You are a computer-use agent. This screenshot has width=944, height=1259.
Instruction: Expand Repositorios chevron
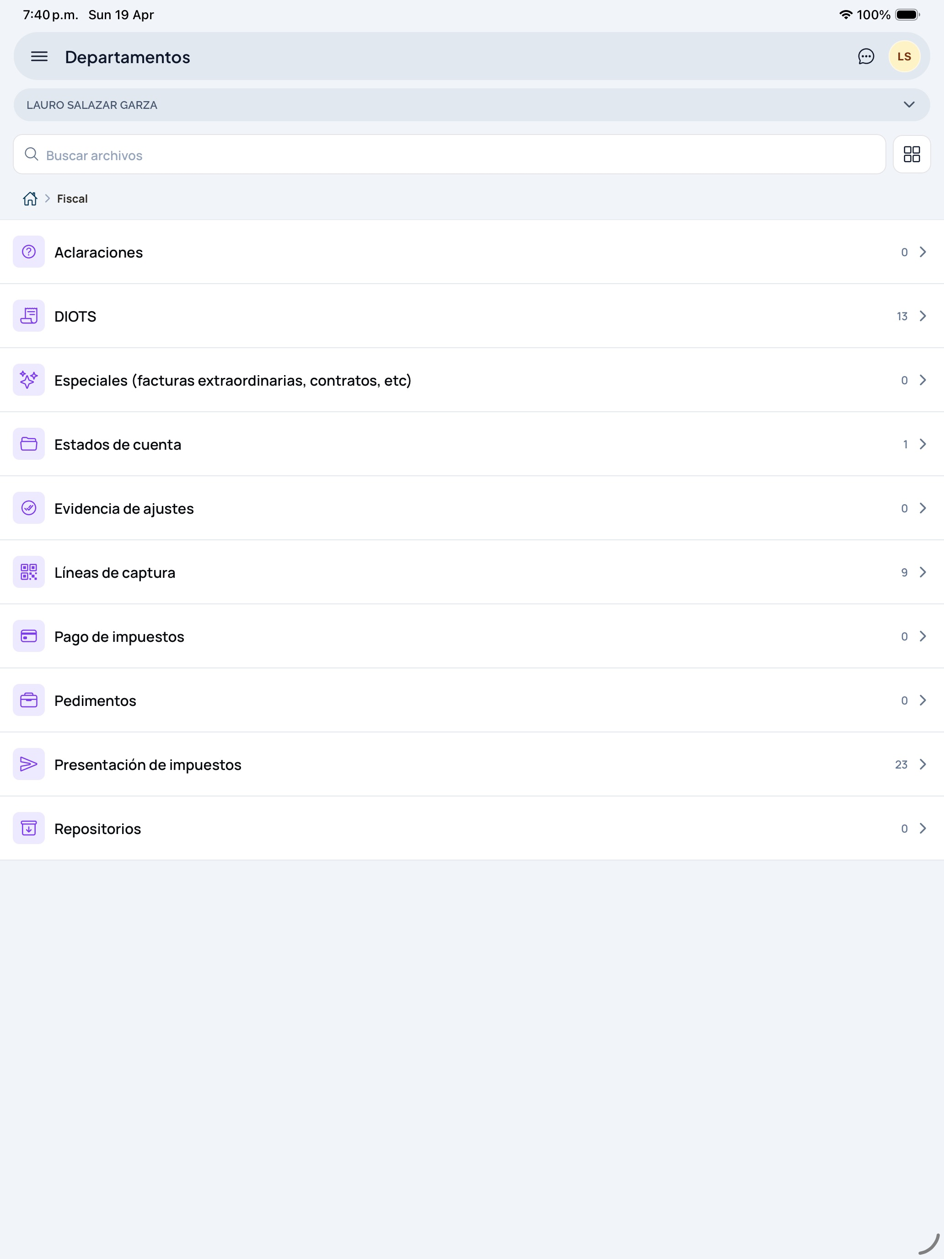coord(923,828)
